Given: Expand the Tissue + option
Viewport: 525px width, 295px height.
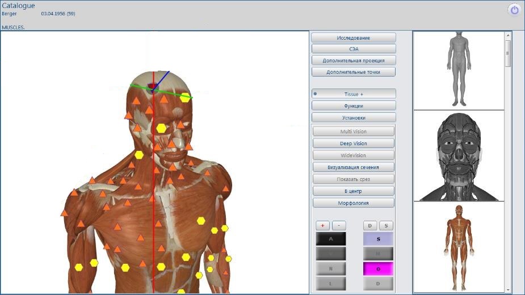Looking at the screenshot, I should (354, 94).
